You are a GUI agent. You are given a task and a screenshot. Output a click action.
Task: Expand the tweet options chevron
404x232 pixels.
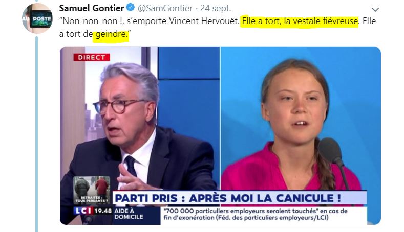pos(375,10)
